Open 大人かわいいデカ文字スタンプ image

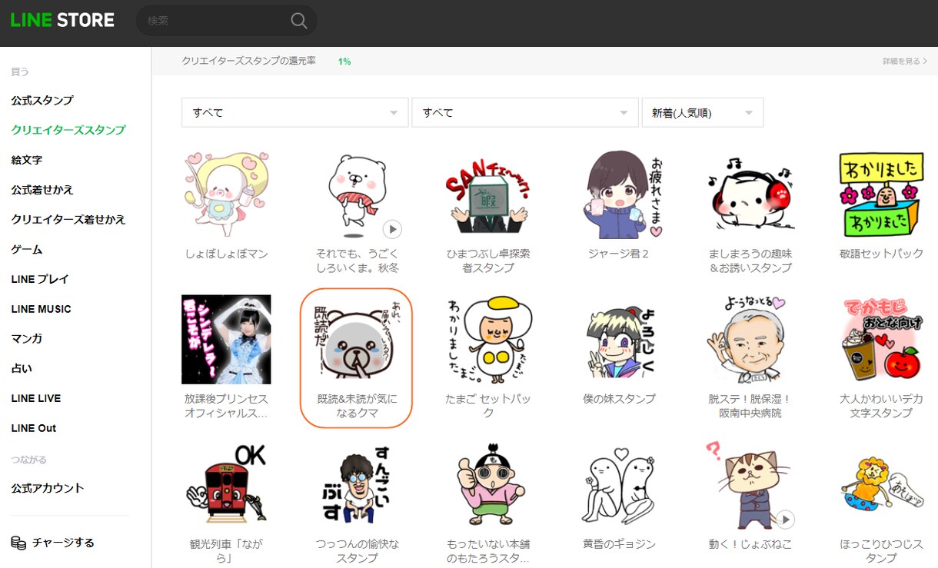point(881,339)
